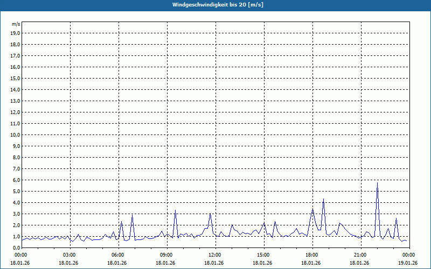Select the wind spike near 07:00
This screenshot has height=269, width=431.
click(132, 216)
